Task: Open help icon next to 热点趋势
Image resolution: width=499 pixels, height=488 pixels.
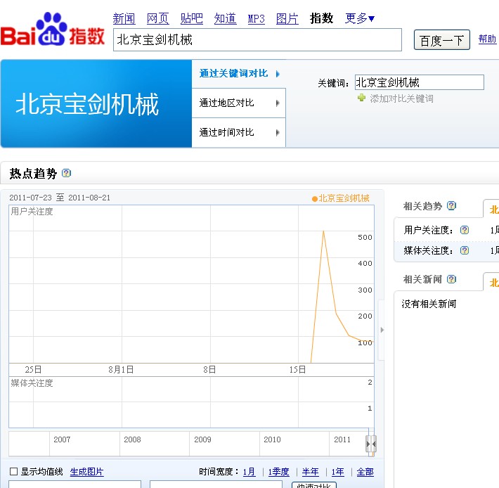Action: [x=66, y=173]
